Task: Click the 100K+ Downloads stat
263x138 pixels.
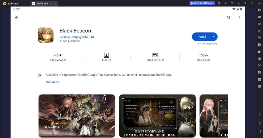Action: click(x=204, y=57)
